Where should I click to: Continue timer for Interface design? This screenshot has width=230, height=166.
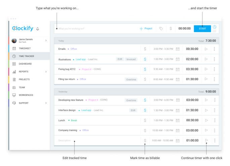click(x=206, y=110)
